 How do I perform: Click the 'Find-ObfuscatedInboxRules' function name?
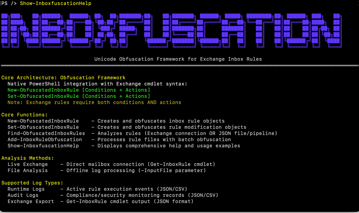[x=46, y=133]
